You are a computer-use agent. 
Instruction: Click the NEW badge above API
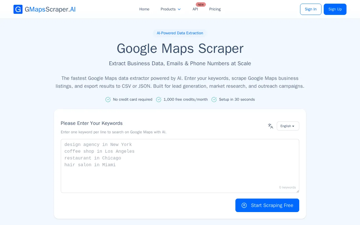tap(201, 4)
